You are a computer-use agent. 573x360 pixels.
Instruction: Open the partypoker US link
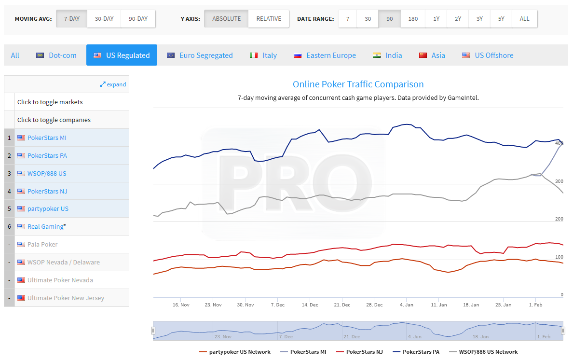tap(48, 208)
